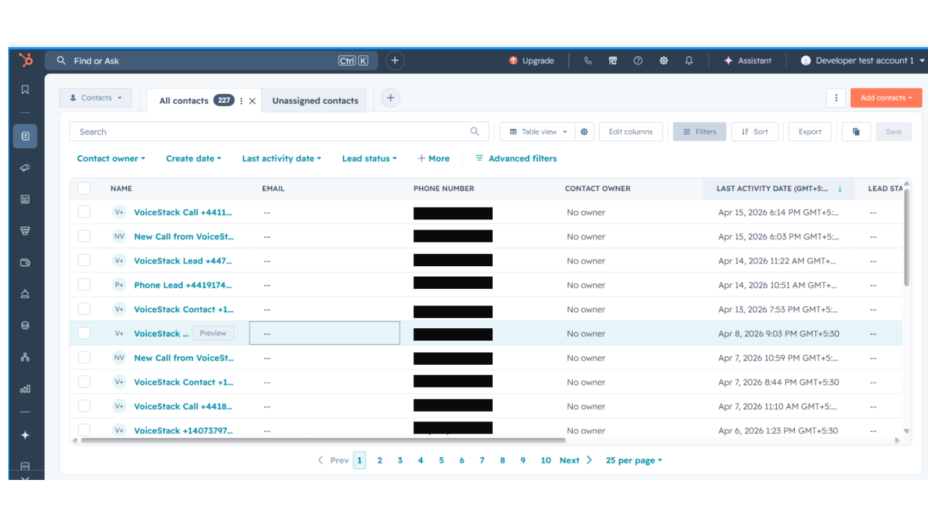The image size is (928, 522).
Task: Click the Next page link
Action: coord(575,461)
